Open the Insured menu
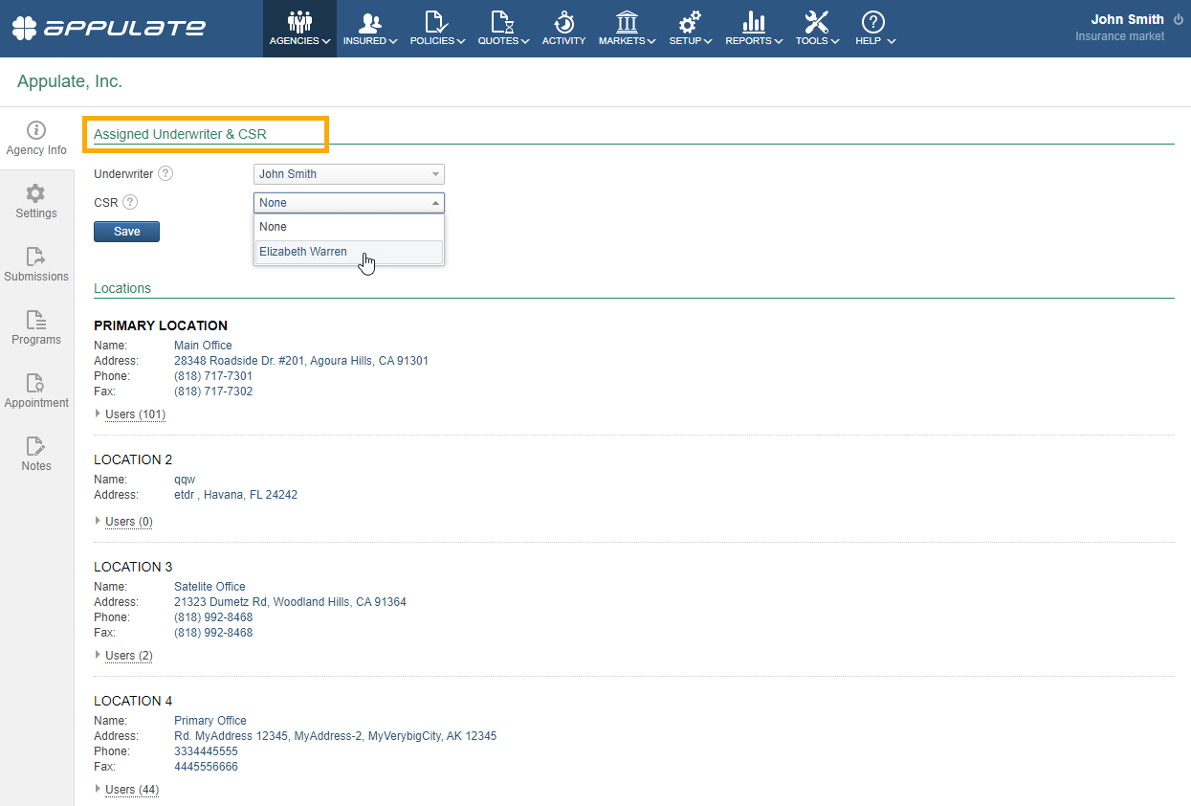 [x=370, y=29]
